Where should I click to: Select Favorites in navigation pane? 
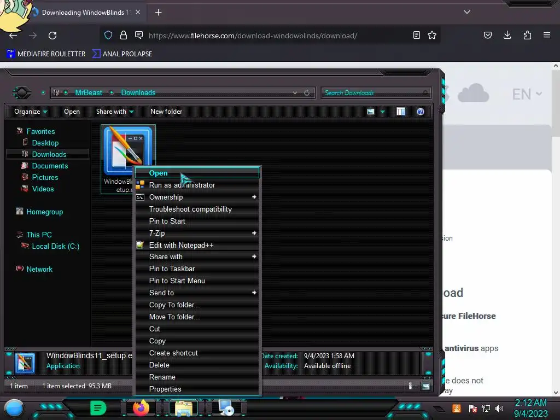tap(40, 131)
